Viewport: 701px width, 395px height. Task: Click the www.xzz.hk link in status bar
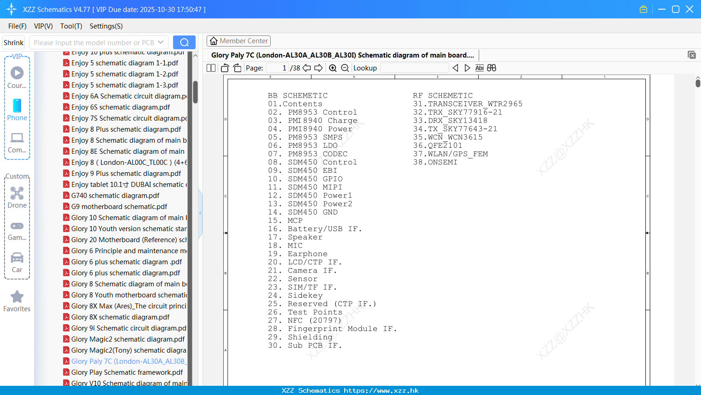[x=381, y=390]
